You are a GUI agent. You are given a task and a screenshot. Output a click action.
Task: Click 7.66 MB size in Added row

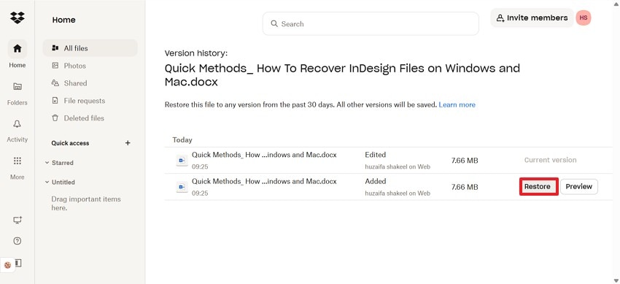[465, 187]
